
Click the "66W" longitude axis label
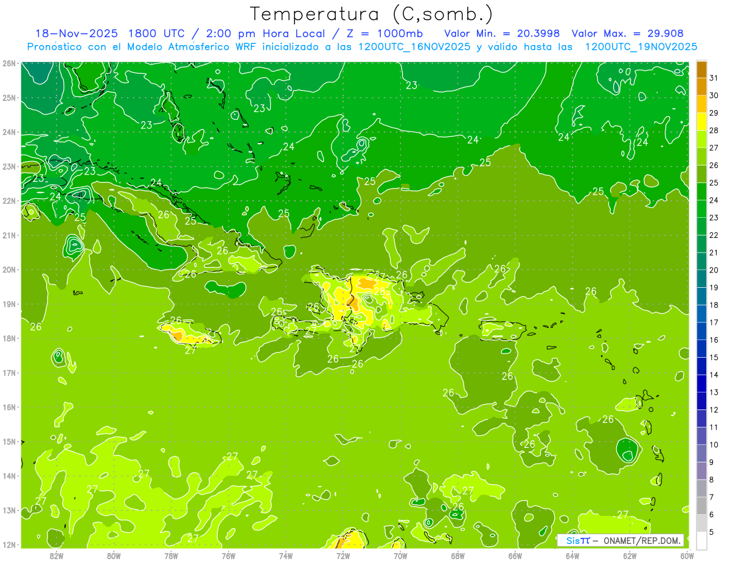coord(515,555)
